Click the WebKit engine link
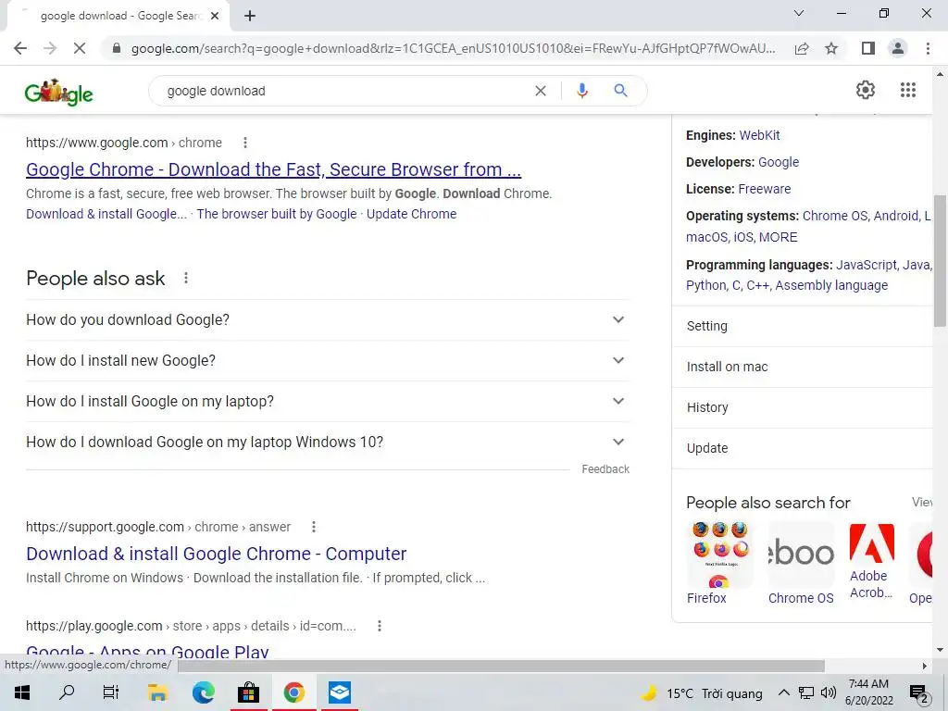 (759, 135)
